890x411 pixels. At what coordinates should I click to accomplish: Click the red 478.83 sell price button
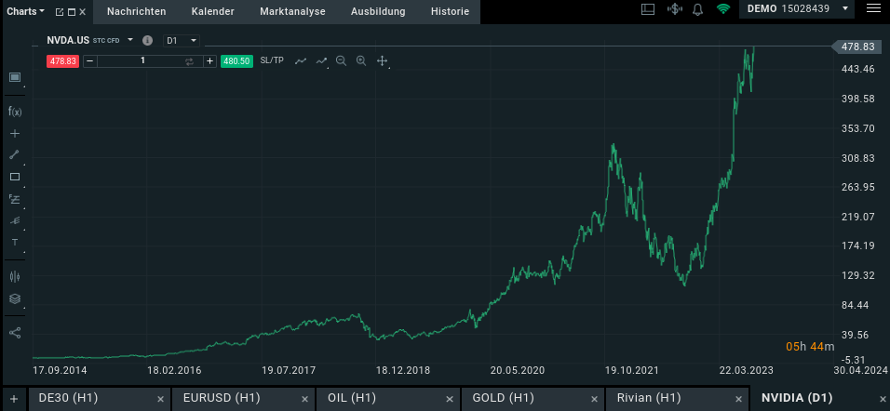(x=63, y=61)
